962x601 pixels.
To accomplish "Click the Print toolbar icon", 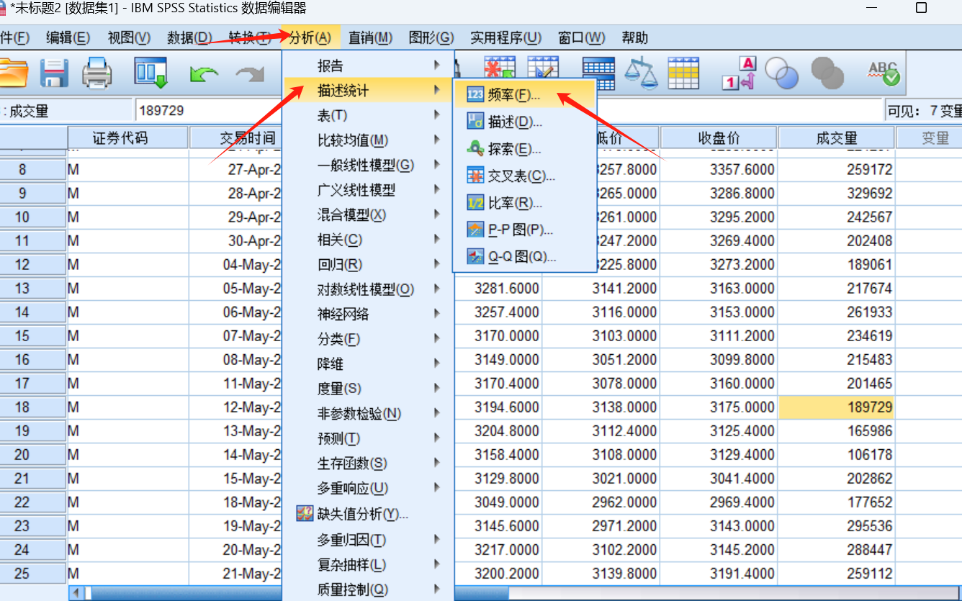I will pyautogui.click(x=96, y=73).
